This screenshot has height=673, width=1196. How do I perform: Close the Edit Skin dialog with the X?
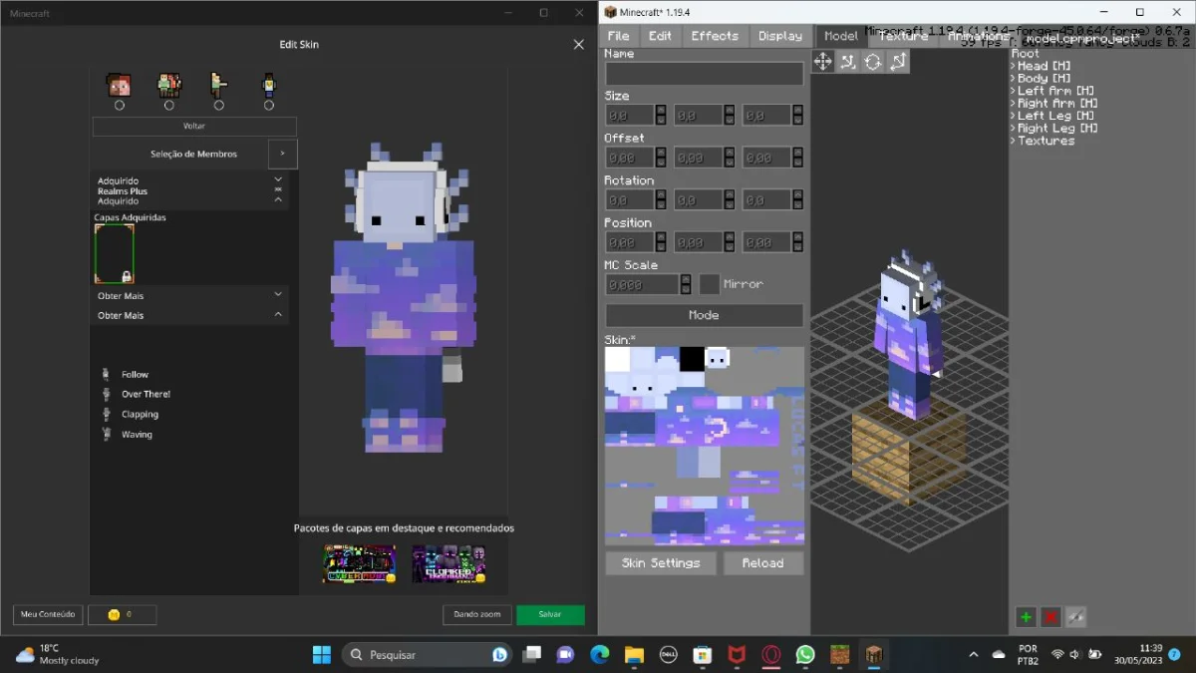(x=578, y=44)
